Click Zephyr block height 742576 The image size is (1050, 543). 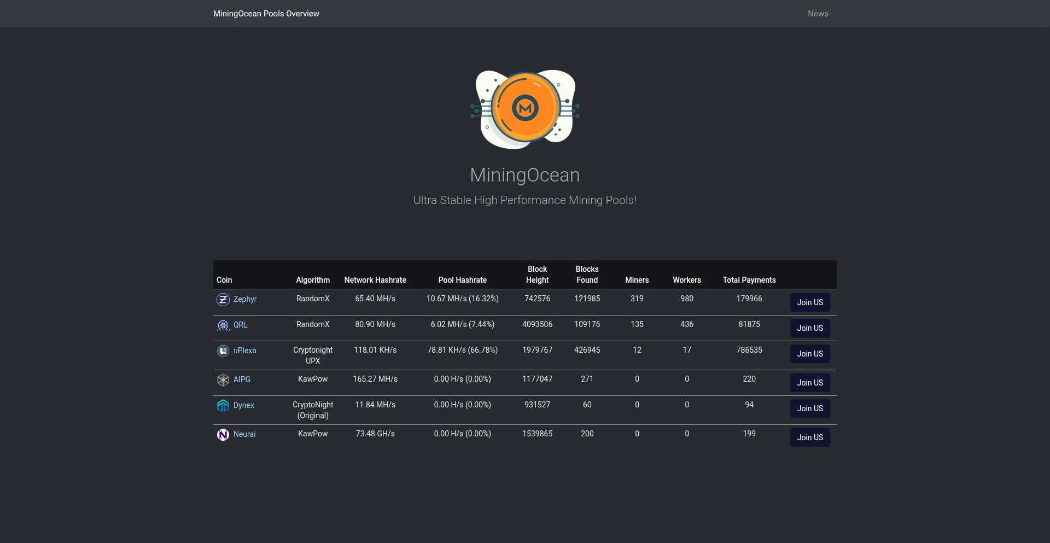tap(537, 299)
